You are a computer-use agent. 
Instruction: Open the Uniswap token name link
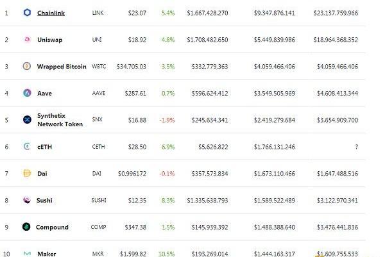[x=49, y=40]
